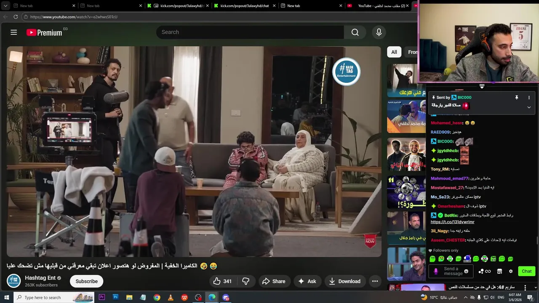539x303 pixels.
Task: Click username RAED909 in chat
Action: pos(440,132)
